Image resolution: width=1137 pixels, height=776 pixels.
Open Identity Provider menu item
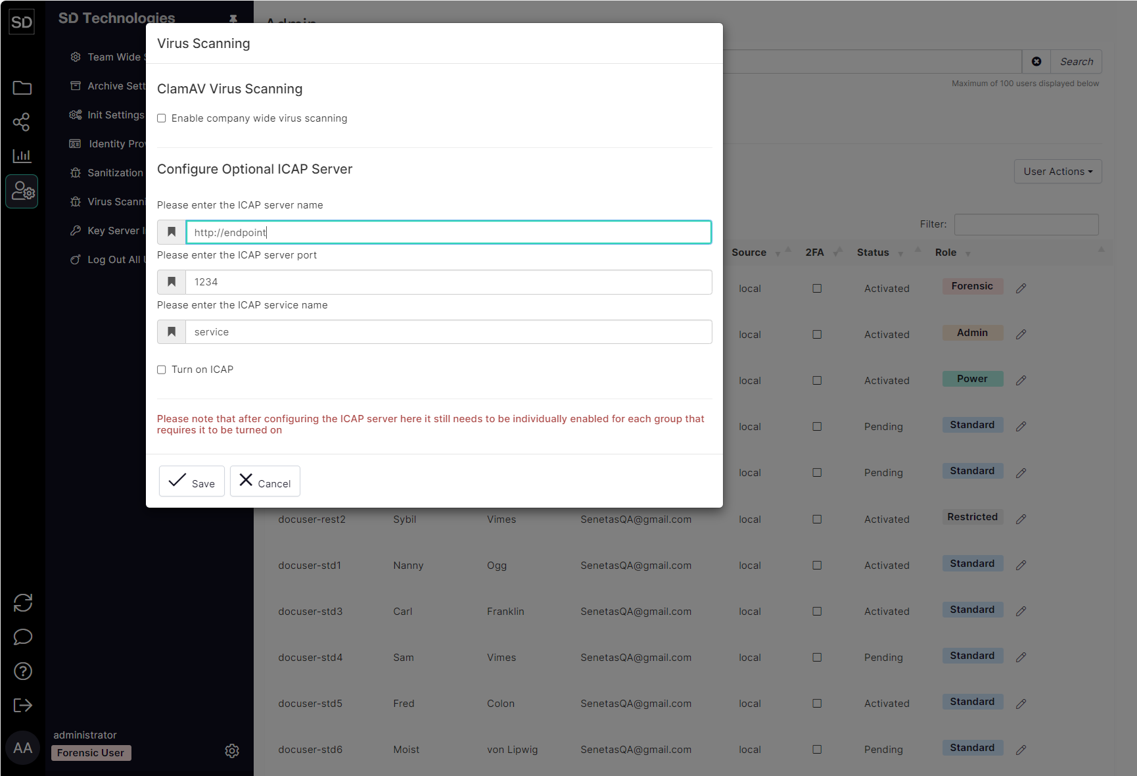pos(108,144)
